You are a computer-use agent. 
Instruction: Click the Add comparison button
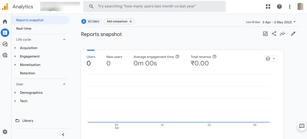[119, 21]
